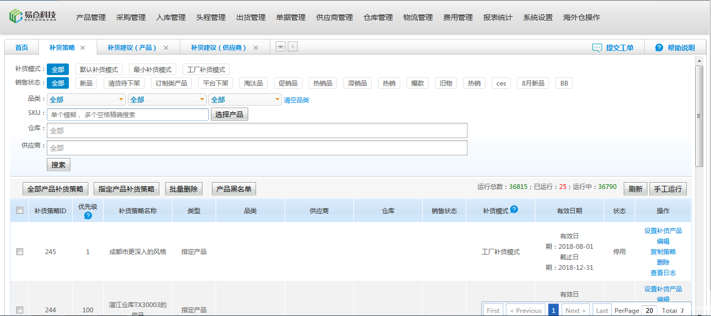Click the 帮助说明 question mark icon

pyautogui.click(x=659, y=48)
